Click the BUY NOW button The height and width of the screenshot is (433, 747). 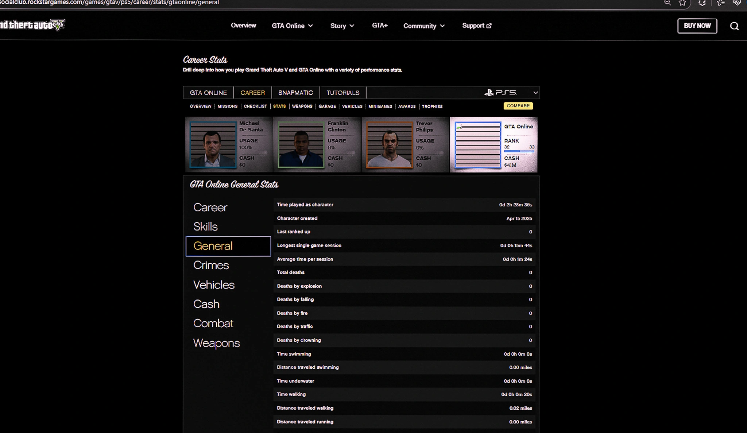[x=697, y=26]
